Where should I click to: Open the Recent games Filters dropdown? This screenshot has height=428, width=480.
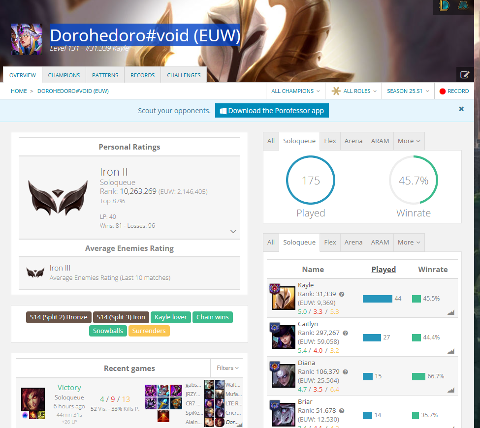(227, 367)
